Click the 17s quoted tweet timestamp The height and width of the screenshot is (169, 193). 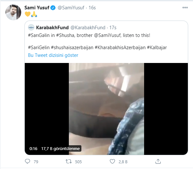tap(113, 28)
